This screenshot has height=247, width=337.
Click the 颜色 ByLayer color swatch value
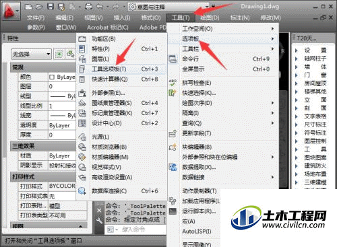point(62,77)
